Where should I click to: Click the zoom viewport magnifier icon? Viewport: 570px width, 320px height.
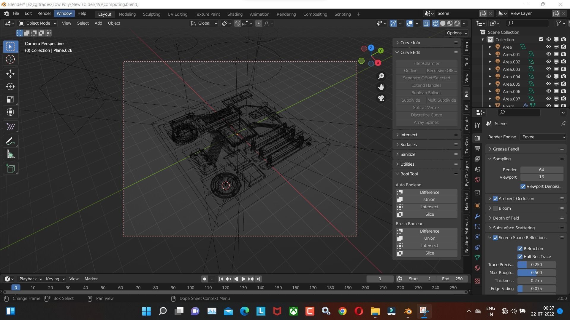pos(381,76)
